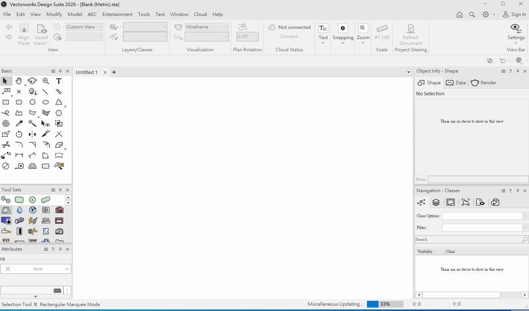Select the Pan hand tool
Screen dimensions: 529x311
point(19,81)
